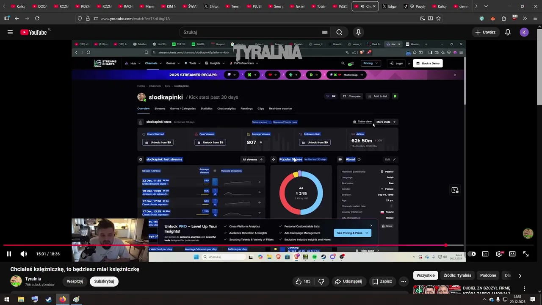This screenshot has width=542, height=305.
Task: Show more chips with right arrow
Action: click(520, 275)
